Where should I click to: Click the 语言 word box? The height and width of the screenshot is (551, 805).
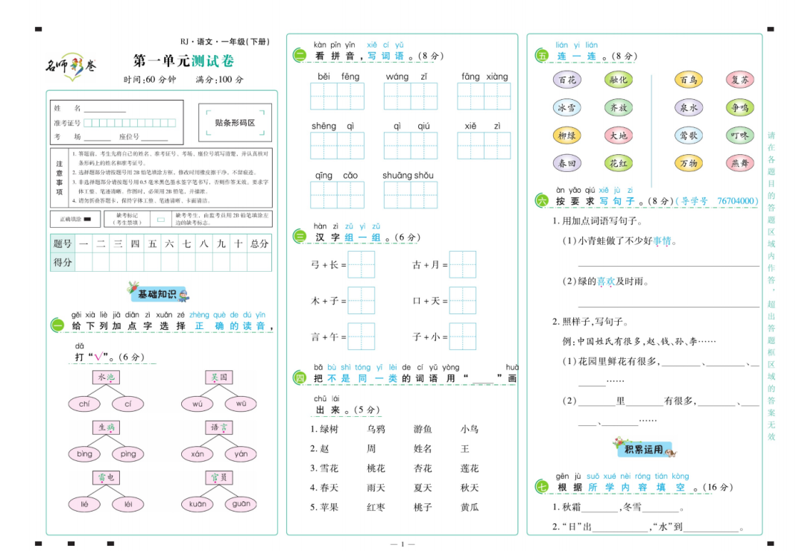tap(218, 427)
